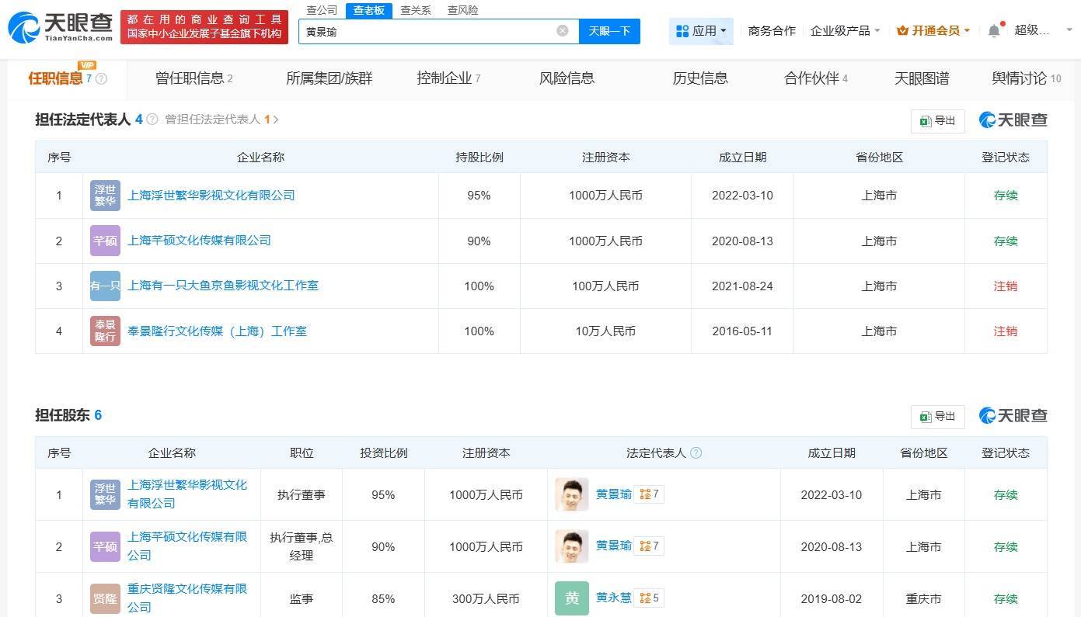This screenshot has width=1081, height=617.
Task: Click 黄永慧 legal representative name
Action: pos(614,598)
